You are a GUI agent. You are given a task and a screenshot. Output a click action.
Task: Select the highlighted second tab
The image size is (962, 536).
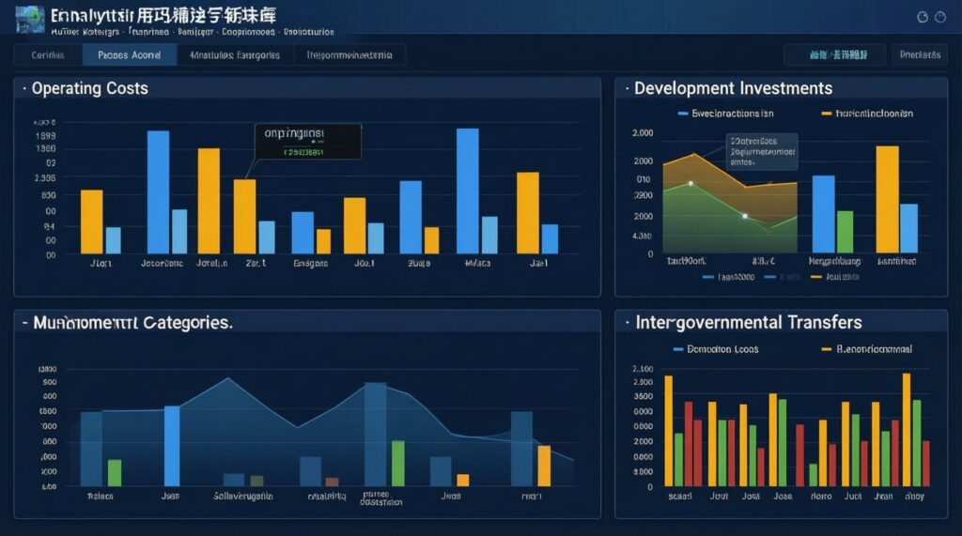click(130, 55)
